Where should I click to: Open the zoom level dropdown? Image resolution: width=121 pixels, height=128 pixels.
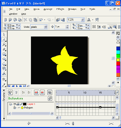pos(83,20)
